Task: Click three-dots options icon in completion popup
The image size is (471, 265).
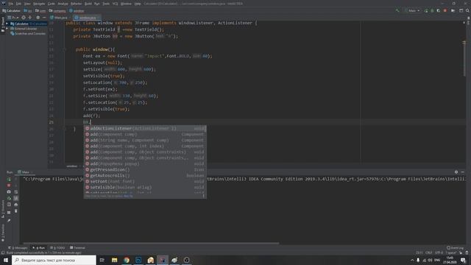Action: pos(204,196)
